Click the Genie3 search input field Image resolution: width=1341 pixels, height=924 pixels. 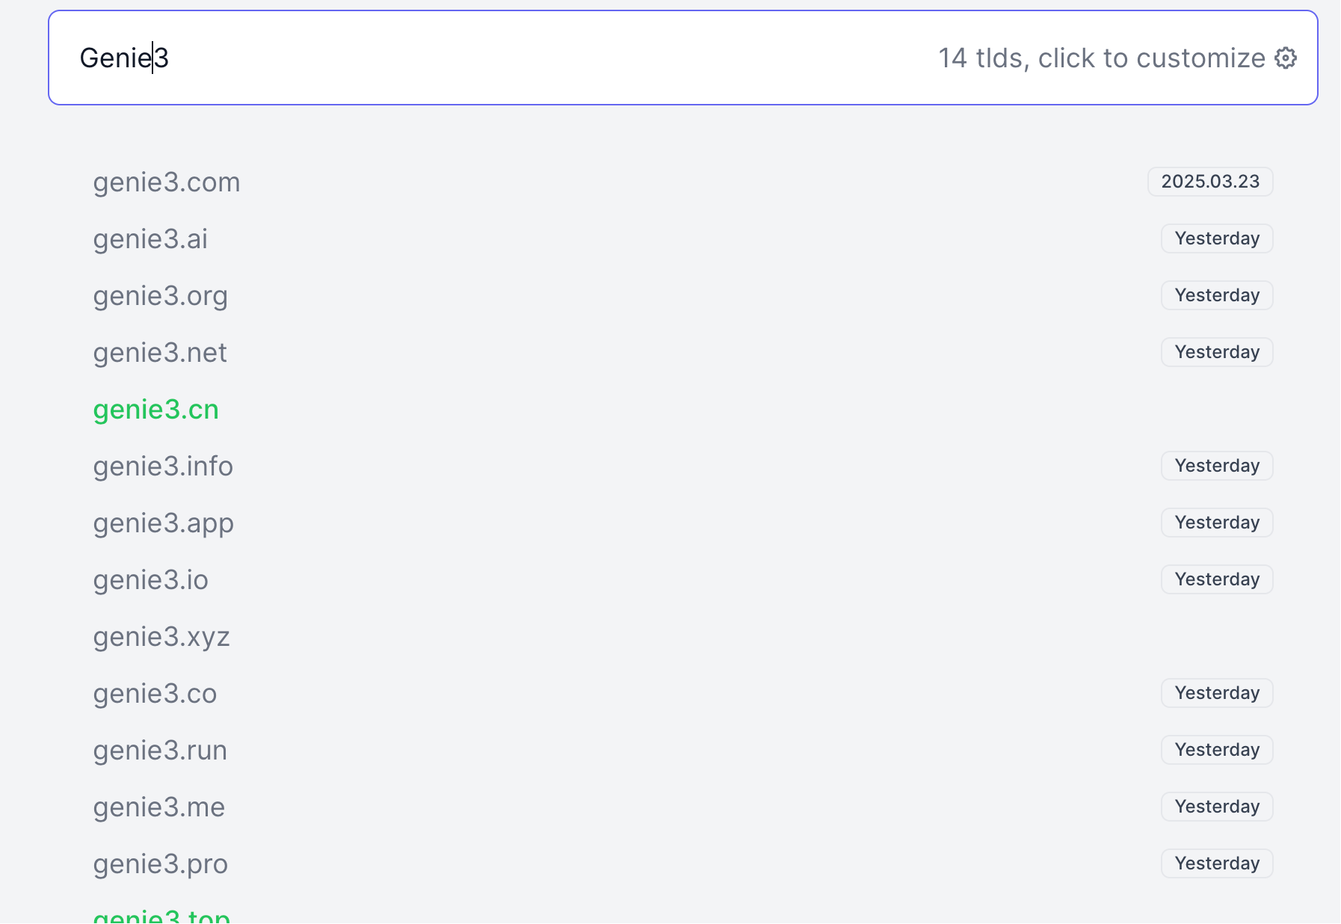click(448, 58)
